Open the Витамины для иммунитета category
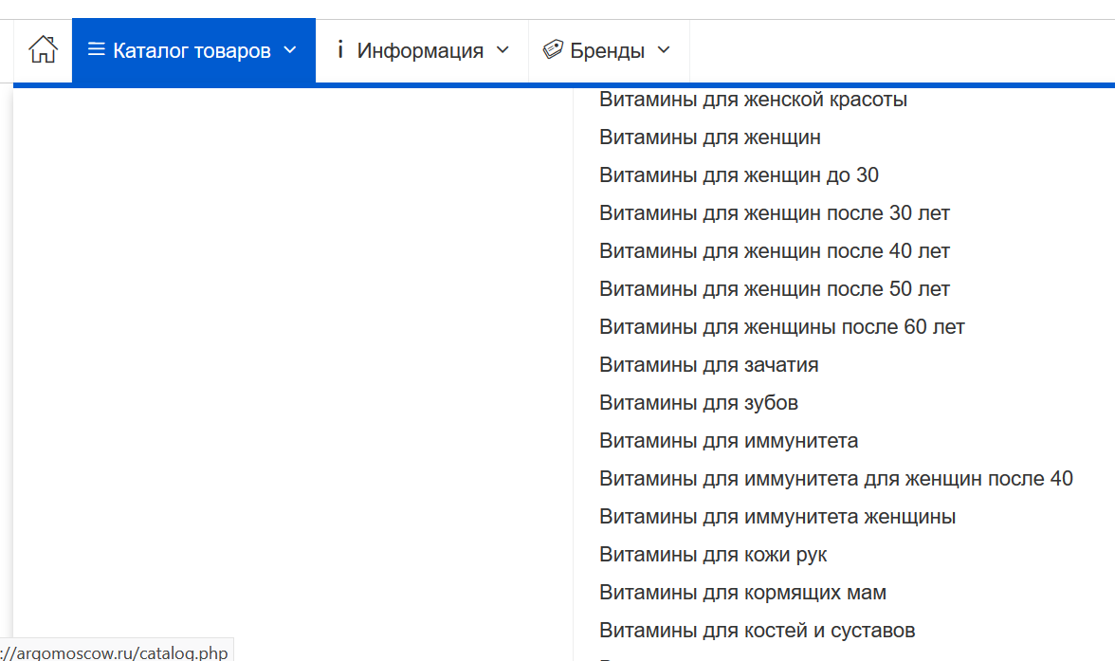 click(728, 441)
